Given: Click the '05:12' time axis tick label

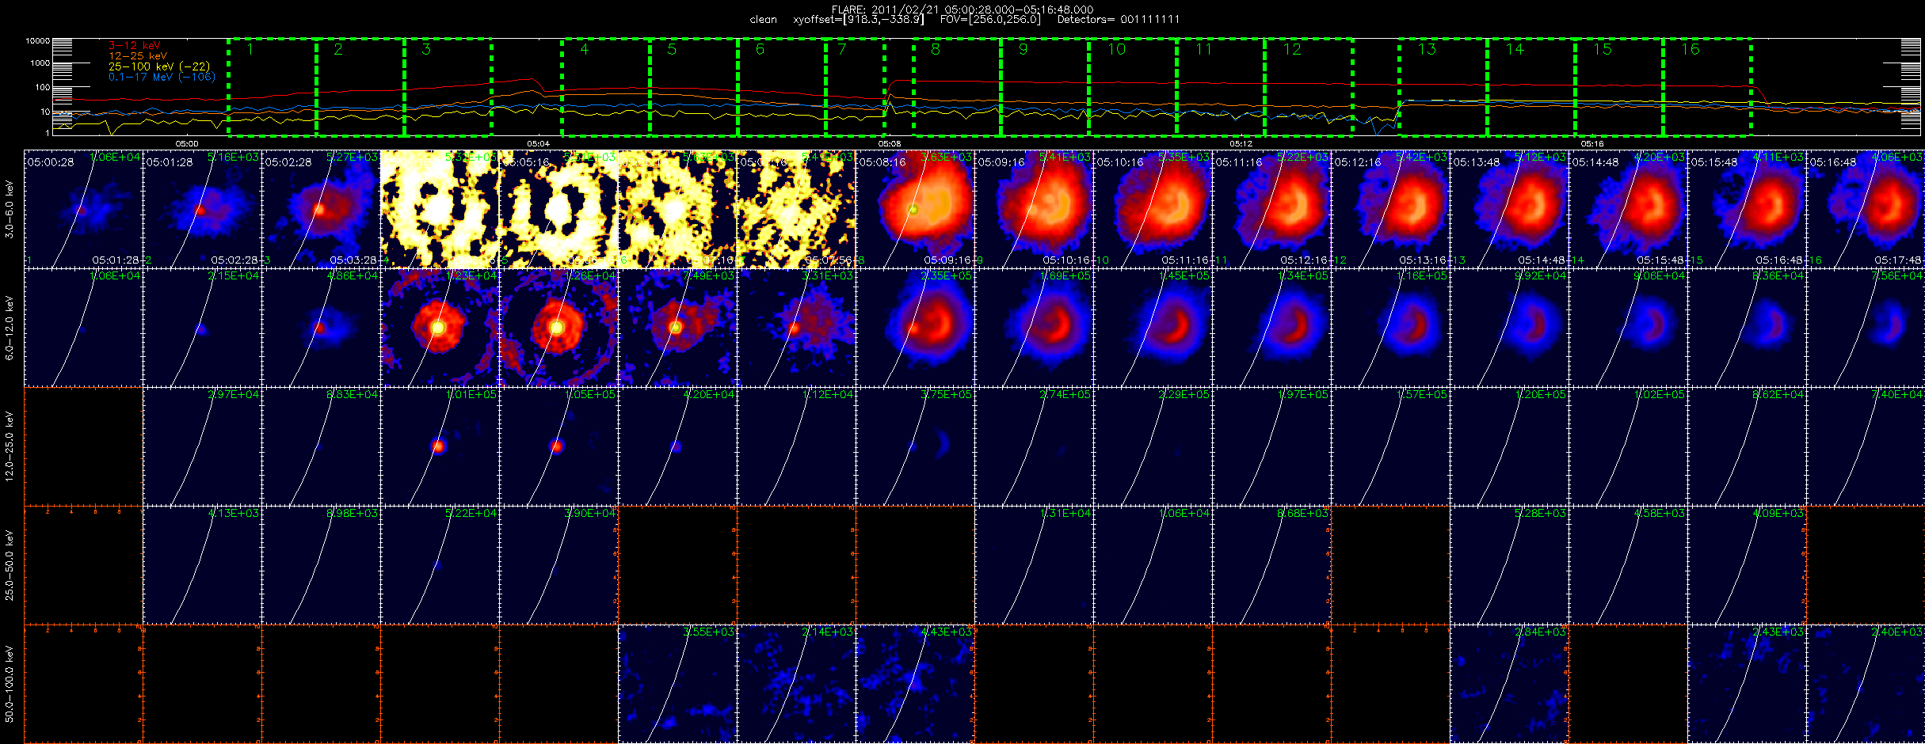Looking at the screenshot, I should 1241,144.
